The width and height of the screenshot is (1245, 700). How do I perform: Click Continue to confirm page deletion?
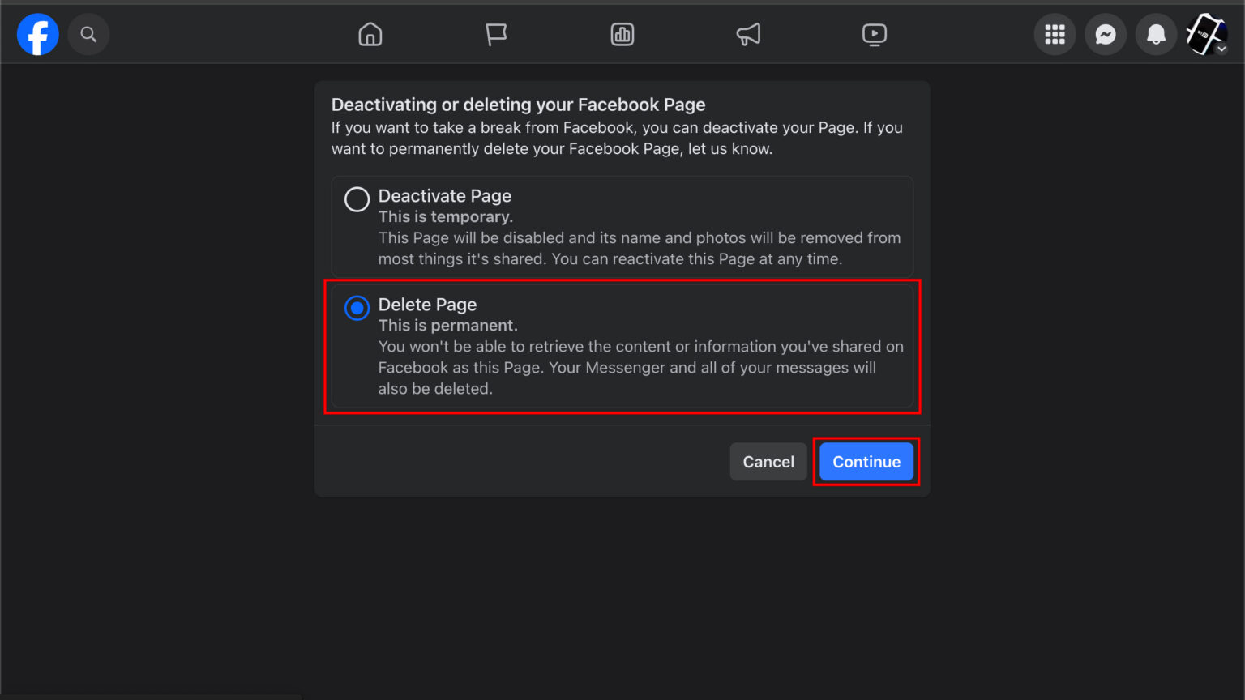(866, 461)
